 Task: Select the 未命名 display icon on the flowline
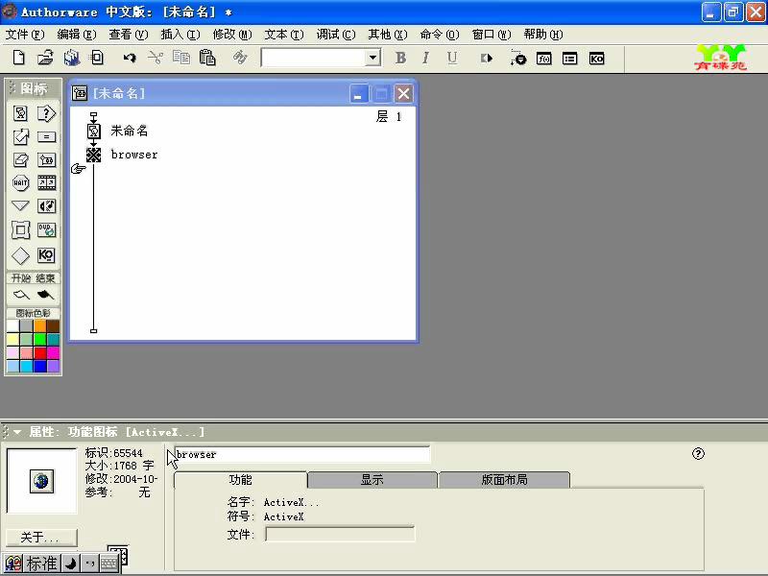point(93,131)
